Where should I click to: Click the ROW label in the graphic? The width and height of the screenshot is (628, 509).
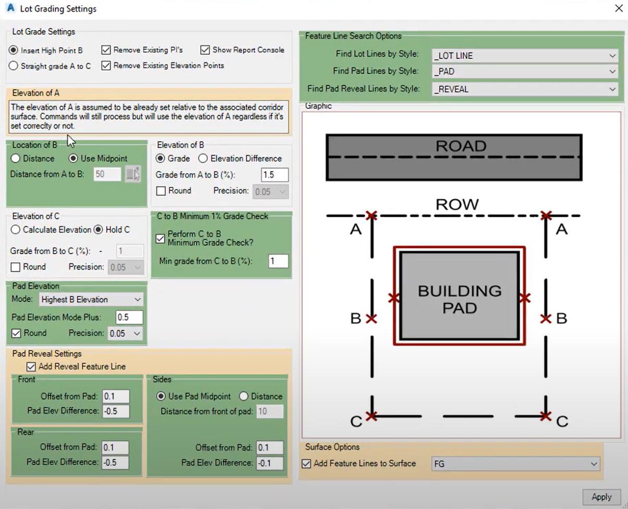coord(457,205)
